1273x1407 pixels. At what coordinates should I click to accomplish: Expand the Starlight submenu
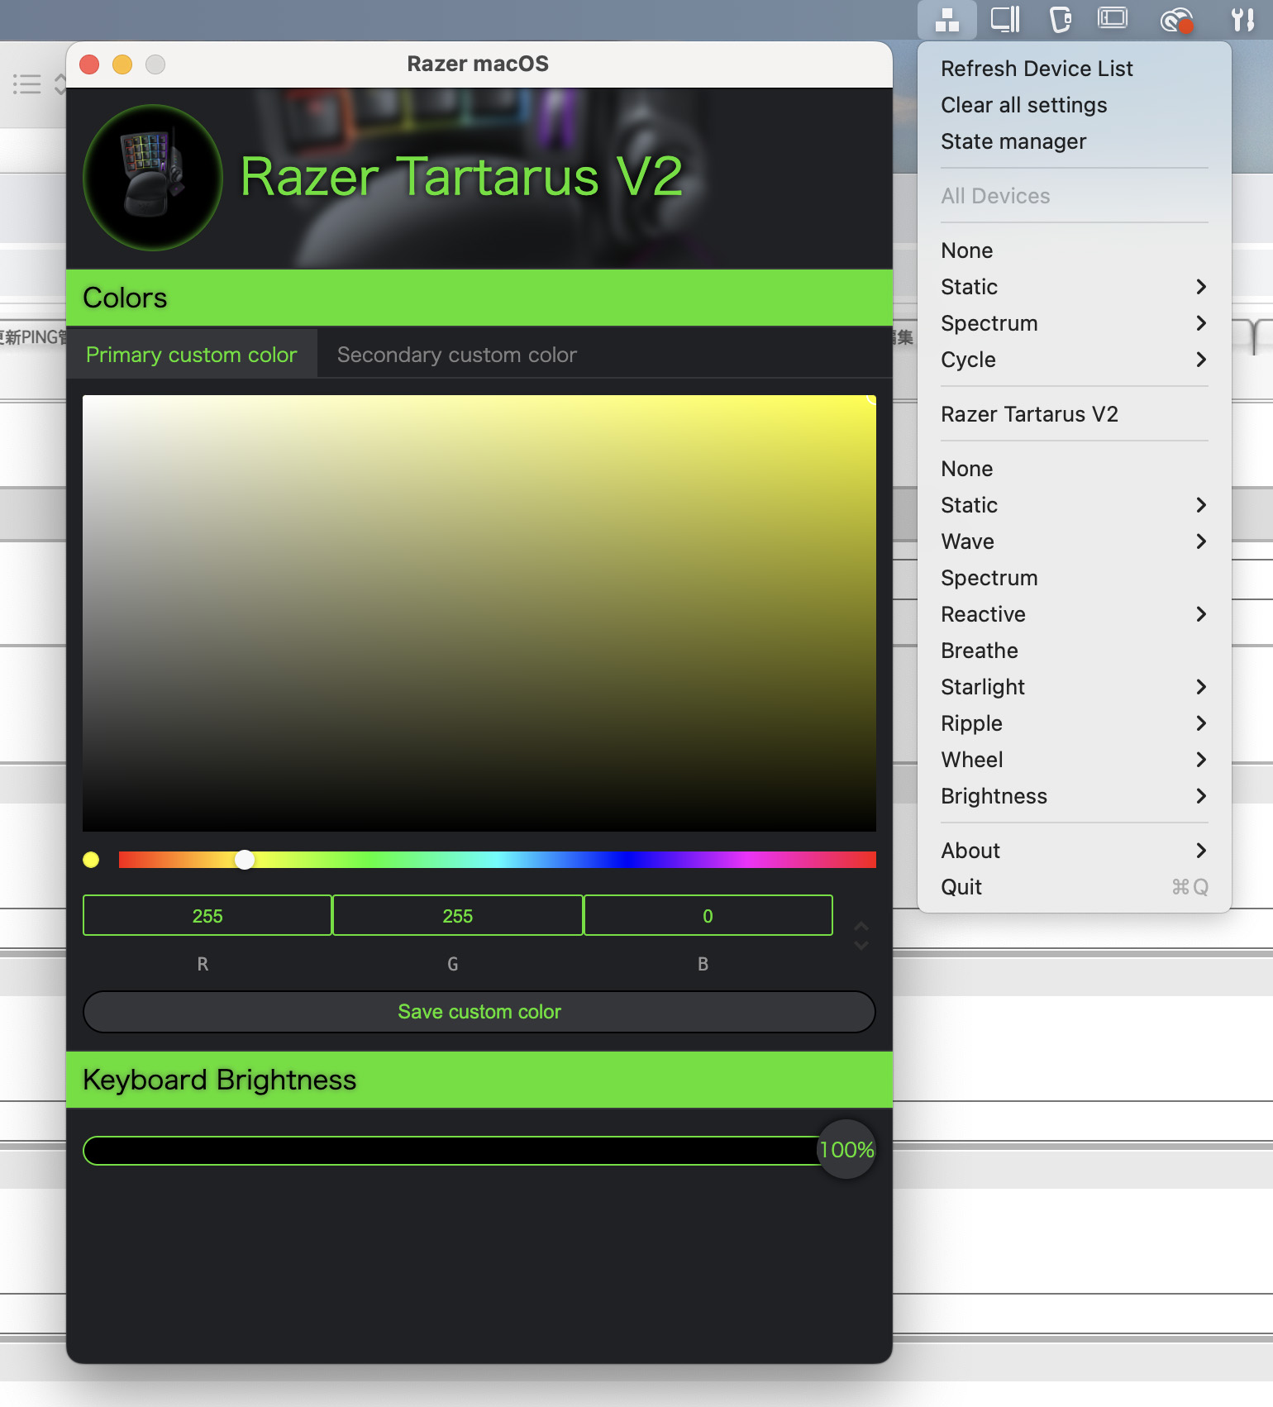point(1075,687)
